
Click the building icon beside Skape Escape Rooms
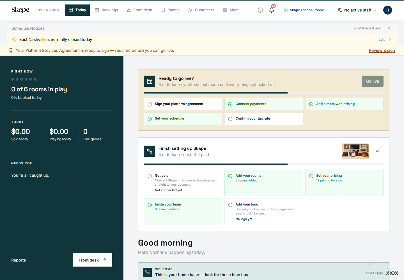[x=286, y=10]
